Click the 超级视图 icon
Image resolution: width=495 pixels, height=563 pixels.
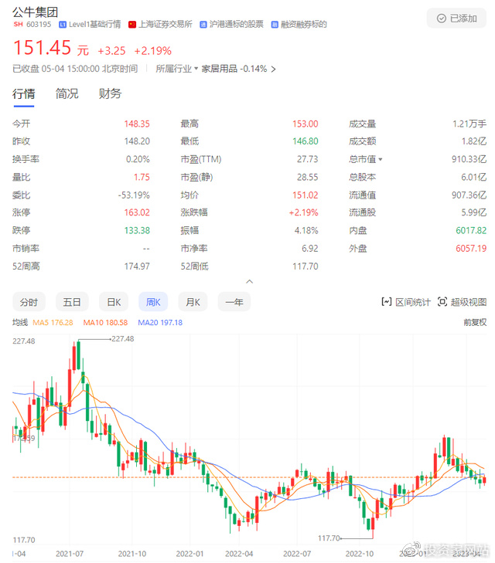(442, 302)
